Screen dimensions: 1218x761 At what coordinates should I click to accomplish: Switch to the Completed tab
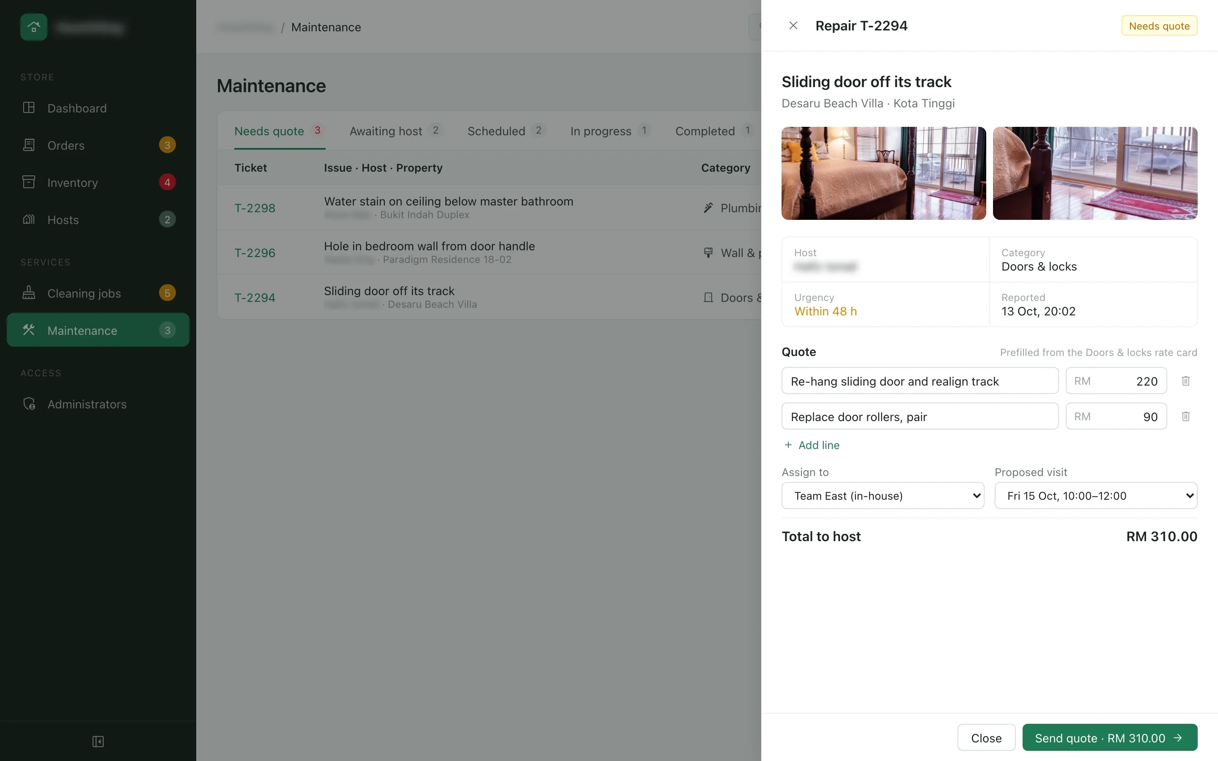pyautogui.click(x=715, y=131)
